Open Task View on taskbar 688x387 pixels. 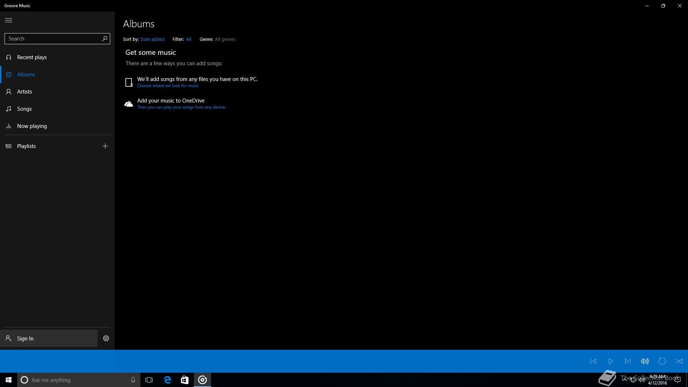pos(149,380)
